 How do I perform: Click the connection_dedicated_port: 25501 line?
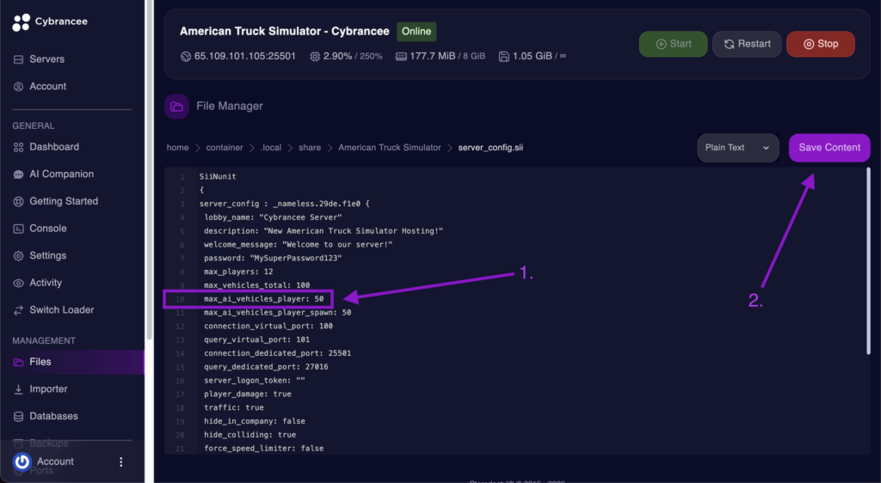click(278, 353)
